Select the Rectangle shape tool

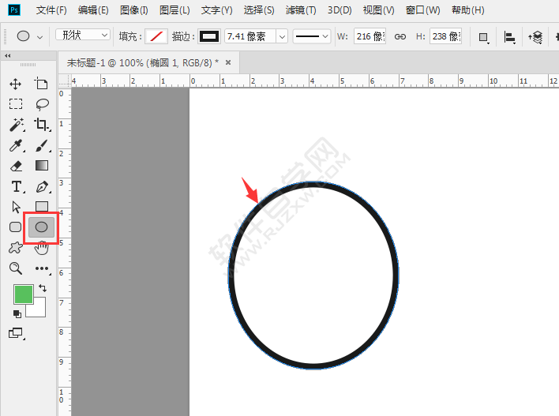(42, 206)
